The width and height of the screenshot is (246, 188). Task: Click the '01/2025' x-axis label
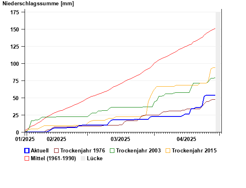pos(25,139)
